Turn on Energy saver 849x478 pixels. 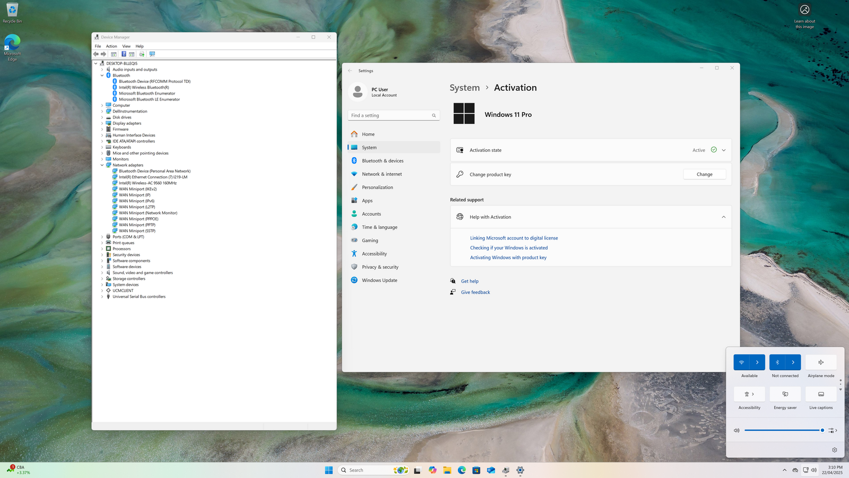785,394
